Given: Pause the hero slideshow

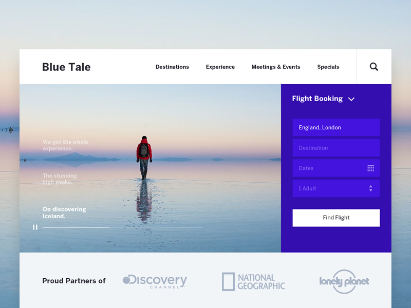Looking at the screenshot, I should click(x=35, y=227).
